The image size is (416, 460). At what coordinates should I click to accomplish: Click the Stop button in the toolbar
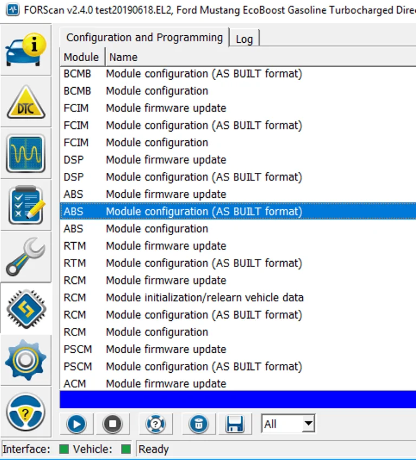(113, 424)
